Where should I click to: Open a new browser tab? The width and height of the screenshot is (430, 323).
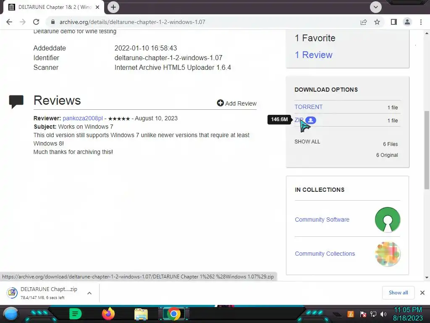pyautogui.click(x=113, y=7)
